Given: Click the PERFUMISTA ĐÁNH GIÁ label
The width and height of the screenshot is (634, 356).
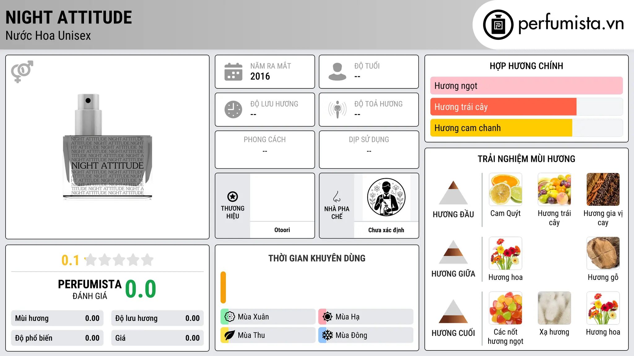Looking at the screenshot, I should [90, 289].
